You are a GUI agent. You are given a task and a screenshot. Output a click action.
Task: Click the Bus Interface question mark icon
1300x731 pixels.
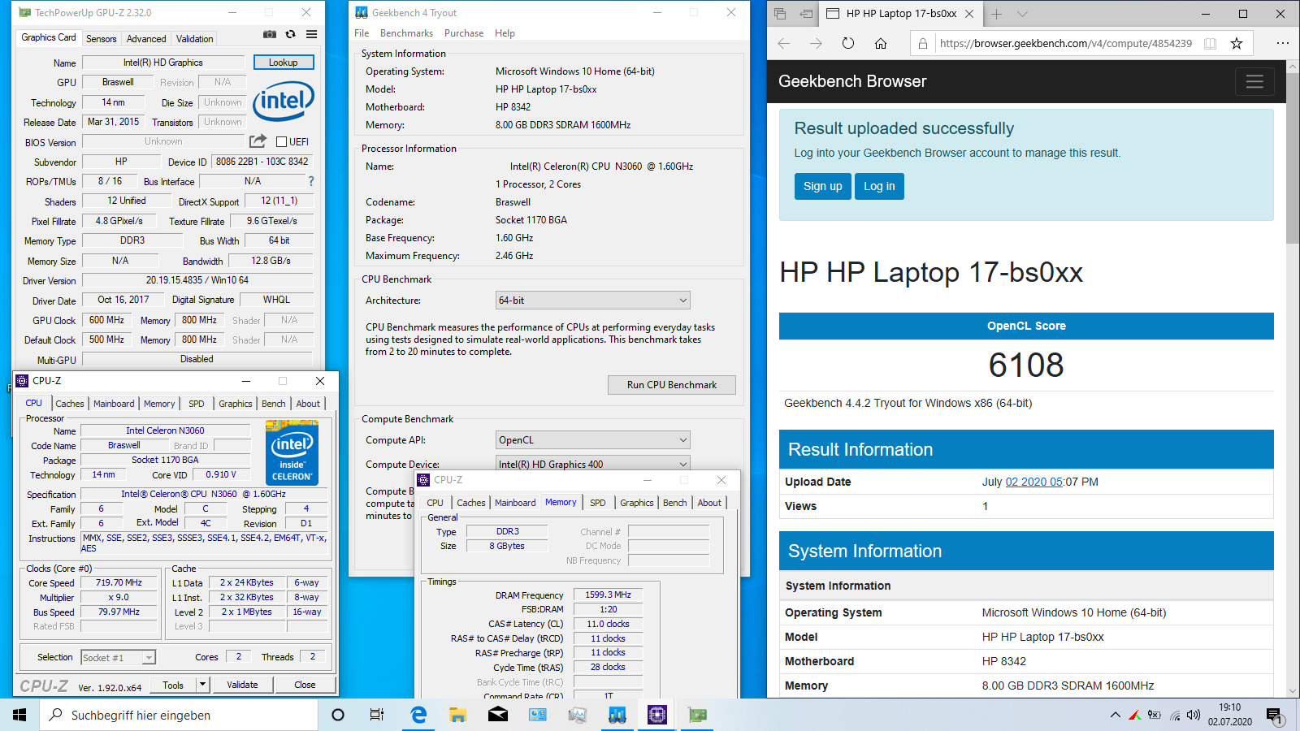[x=310, y=181]
